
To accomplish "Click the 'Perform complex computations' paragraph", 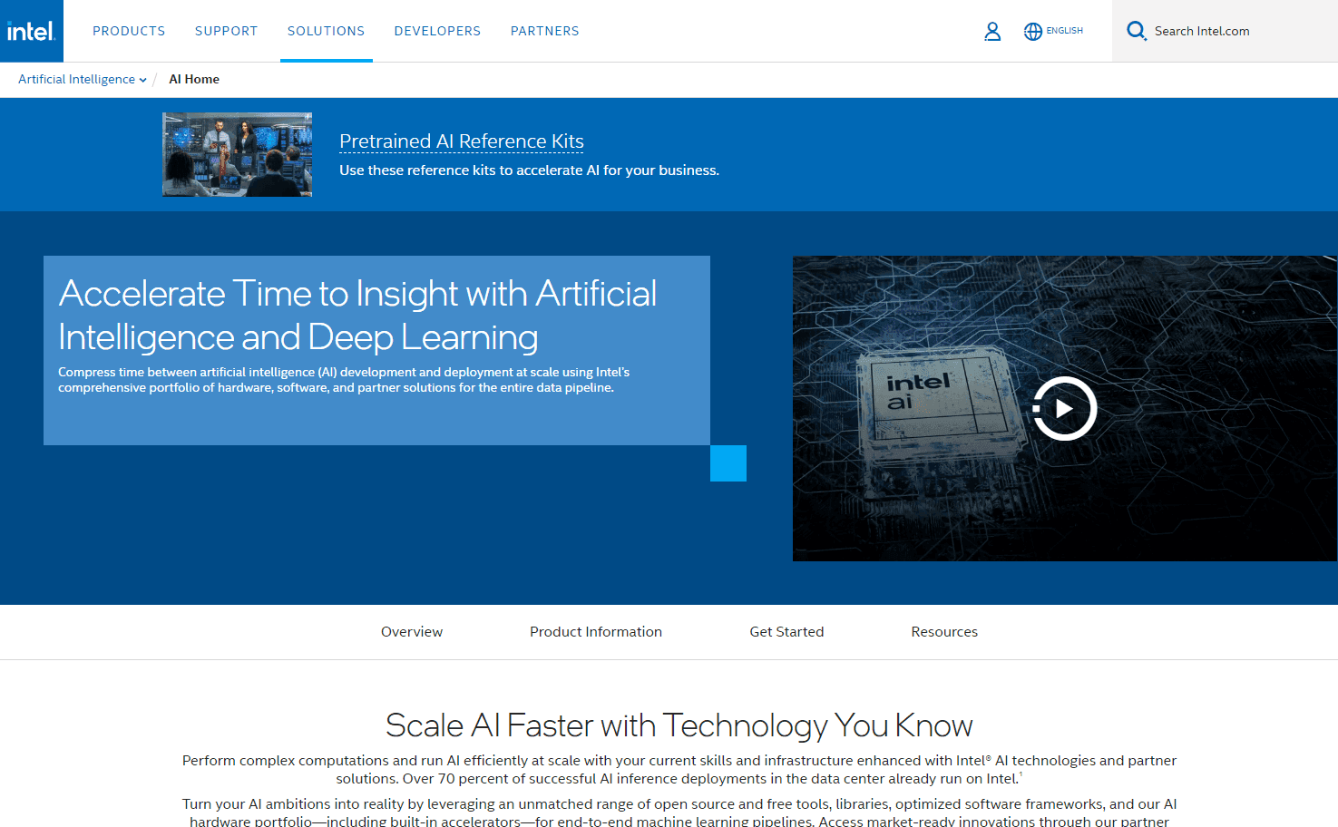I will point(679,769).
